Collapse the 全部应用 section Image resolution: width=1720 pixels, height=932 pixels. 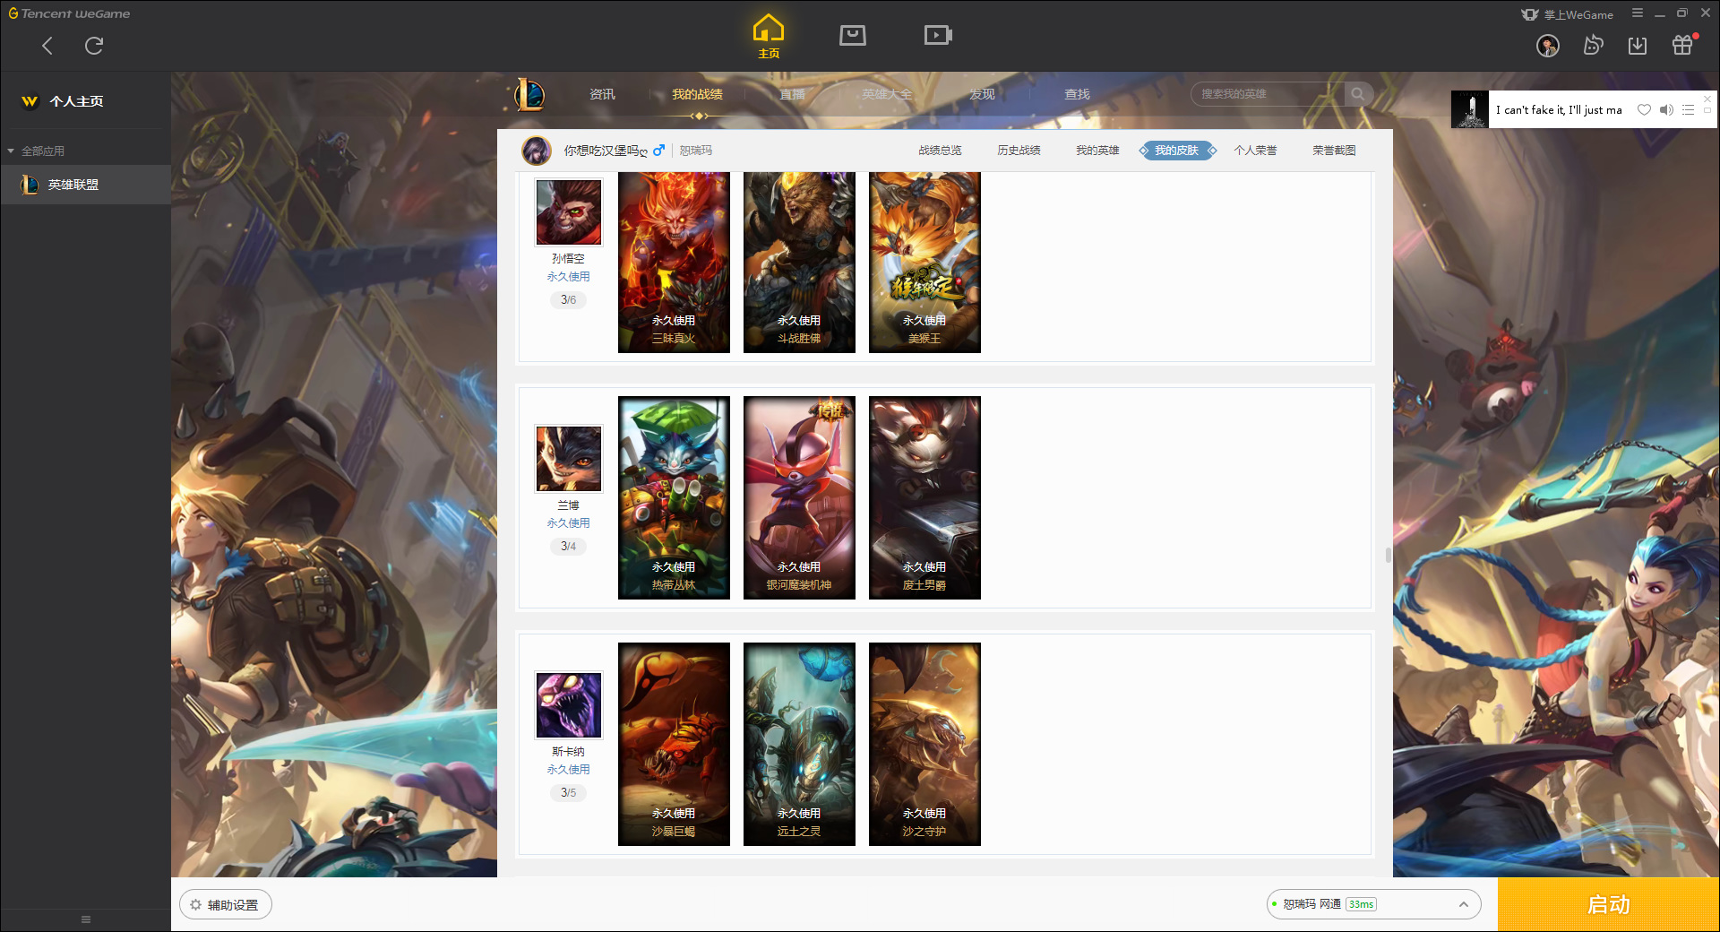click(36, 151)
